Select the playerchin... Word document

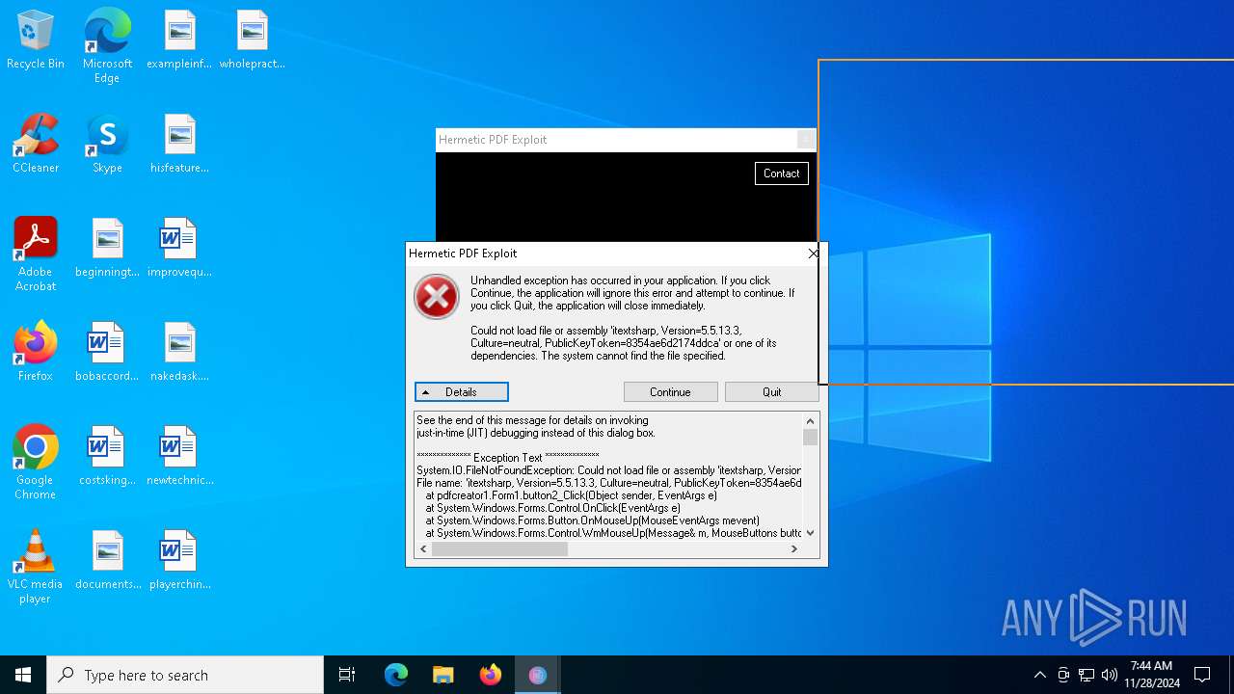[x=179, y=561]
